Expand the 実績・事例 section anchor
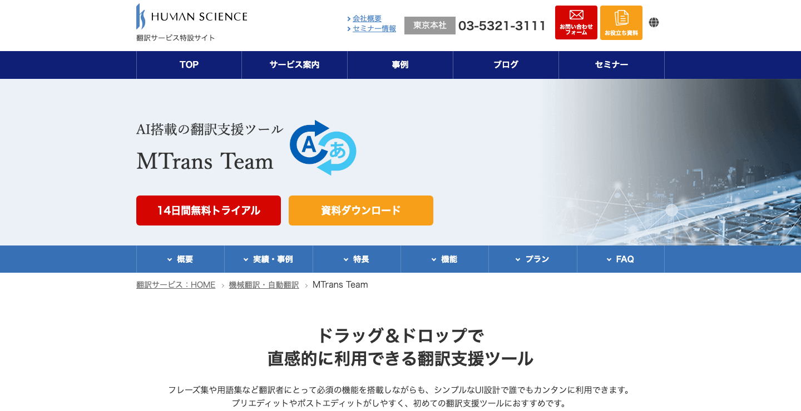This screenshot has height=411, width=801. (x=269, y=259)
